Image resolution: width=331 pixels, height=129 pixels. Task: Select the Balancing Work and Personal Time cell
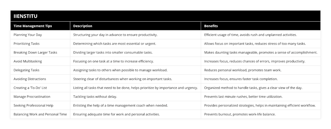click(40, 114)
